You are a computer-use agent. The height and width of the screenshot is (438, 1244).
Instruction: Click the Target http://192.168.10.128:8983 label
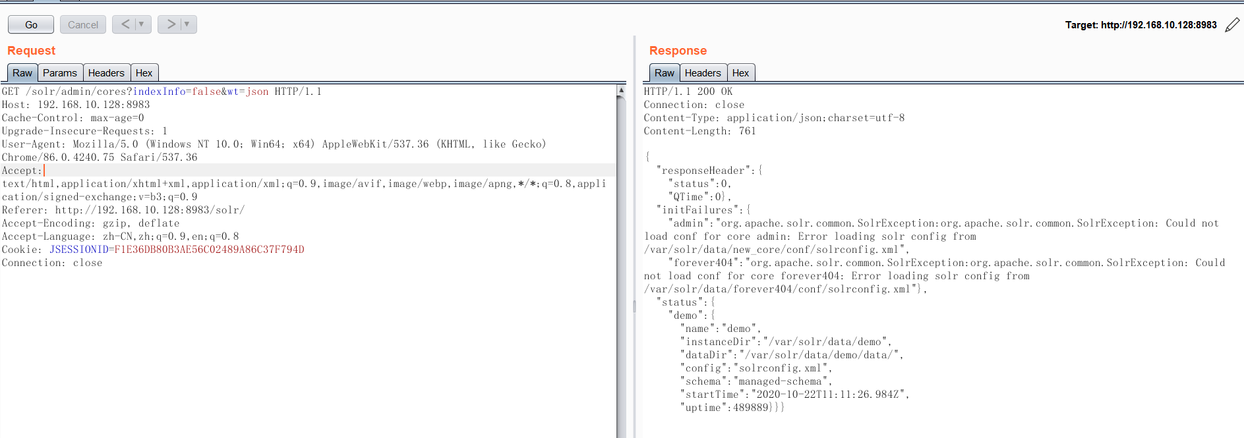1141,25
